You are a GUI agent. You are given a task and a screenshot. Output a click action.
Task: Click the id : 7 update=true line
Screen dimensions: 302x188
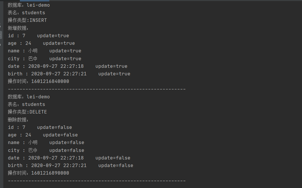click(38, 36)
